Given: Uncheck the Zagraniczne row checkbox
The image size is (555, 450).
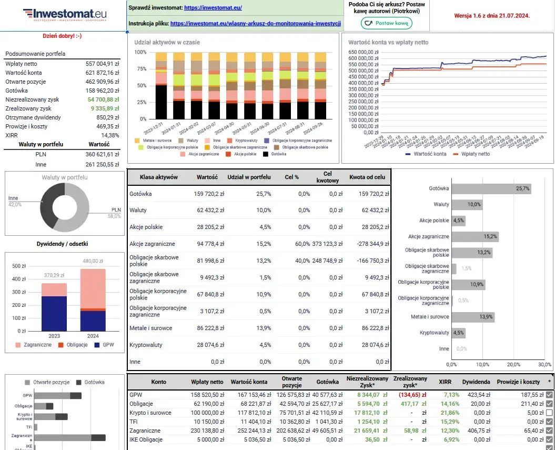Looking at the screenshot, I should tap(550, 431).
